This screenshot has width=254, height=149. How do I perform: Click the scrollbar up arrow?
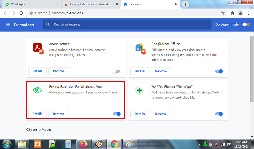[x=252, y=34]
